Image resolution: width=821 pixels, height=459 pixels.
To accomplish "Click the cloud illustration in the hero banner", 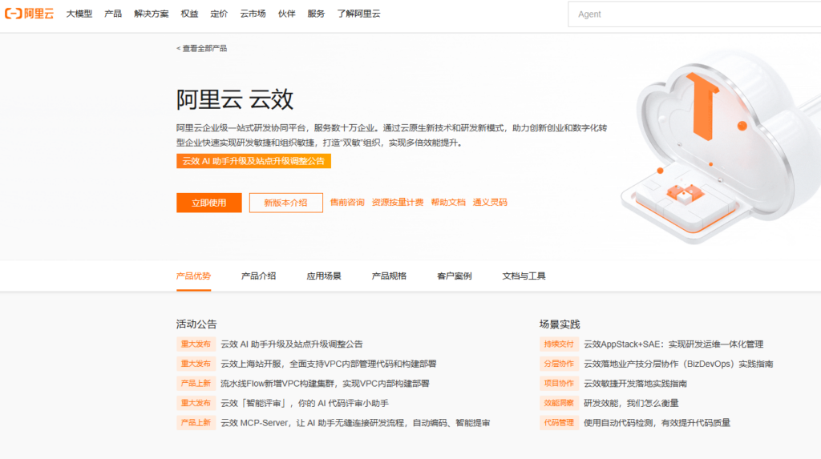I will click(x=721, y=147).
